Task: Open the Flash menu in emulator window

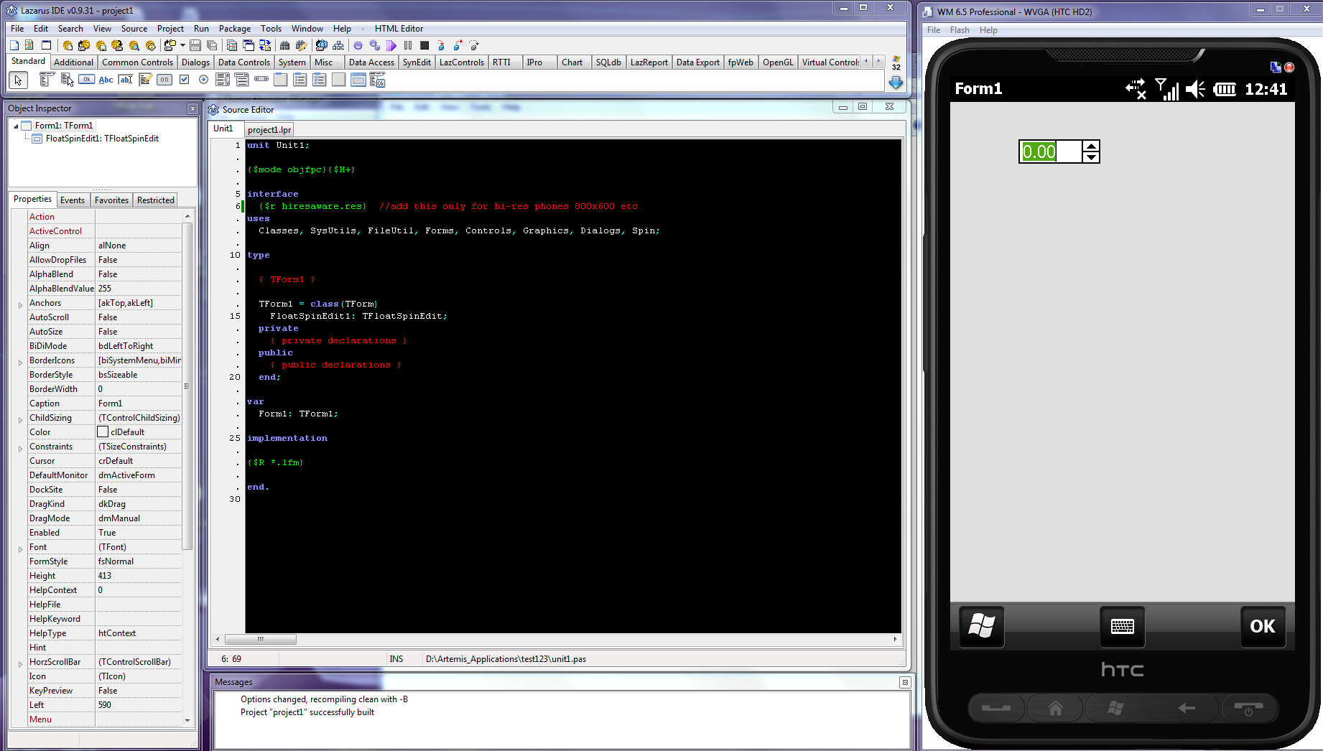Action: pyautogui.click(x=959, y=30)
